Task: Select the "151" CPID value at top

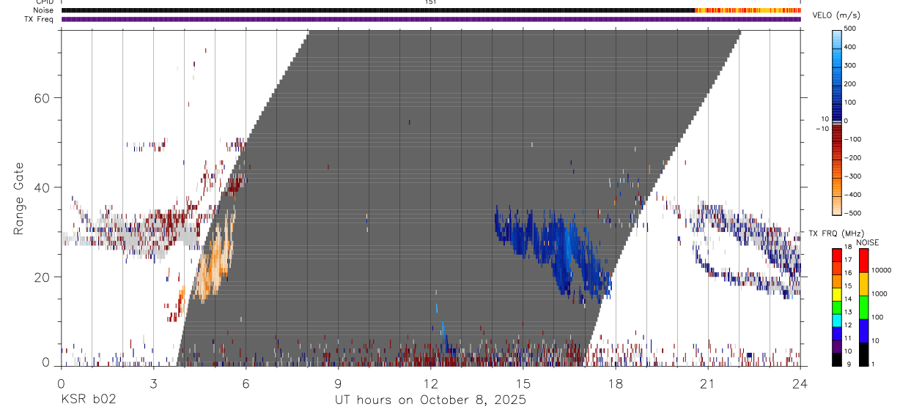Action: click(x=430, y=2)
